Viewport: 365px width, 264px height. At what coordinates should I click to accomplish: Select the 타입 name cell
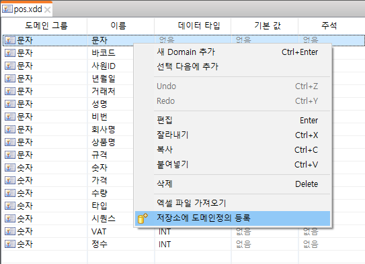(x=99, y=206)
